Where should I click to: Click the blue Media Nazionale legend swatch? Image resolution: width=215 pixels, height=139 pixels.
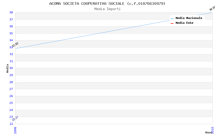pyautogui.click(x=172, y=18)
